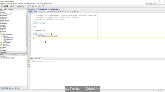
Task: Toggle the Source view button in editor
Action: coord(30,11)
